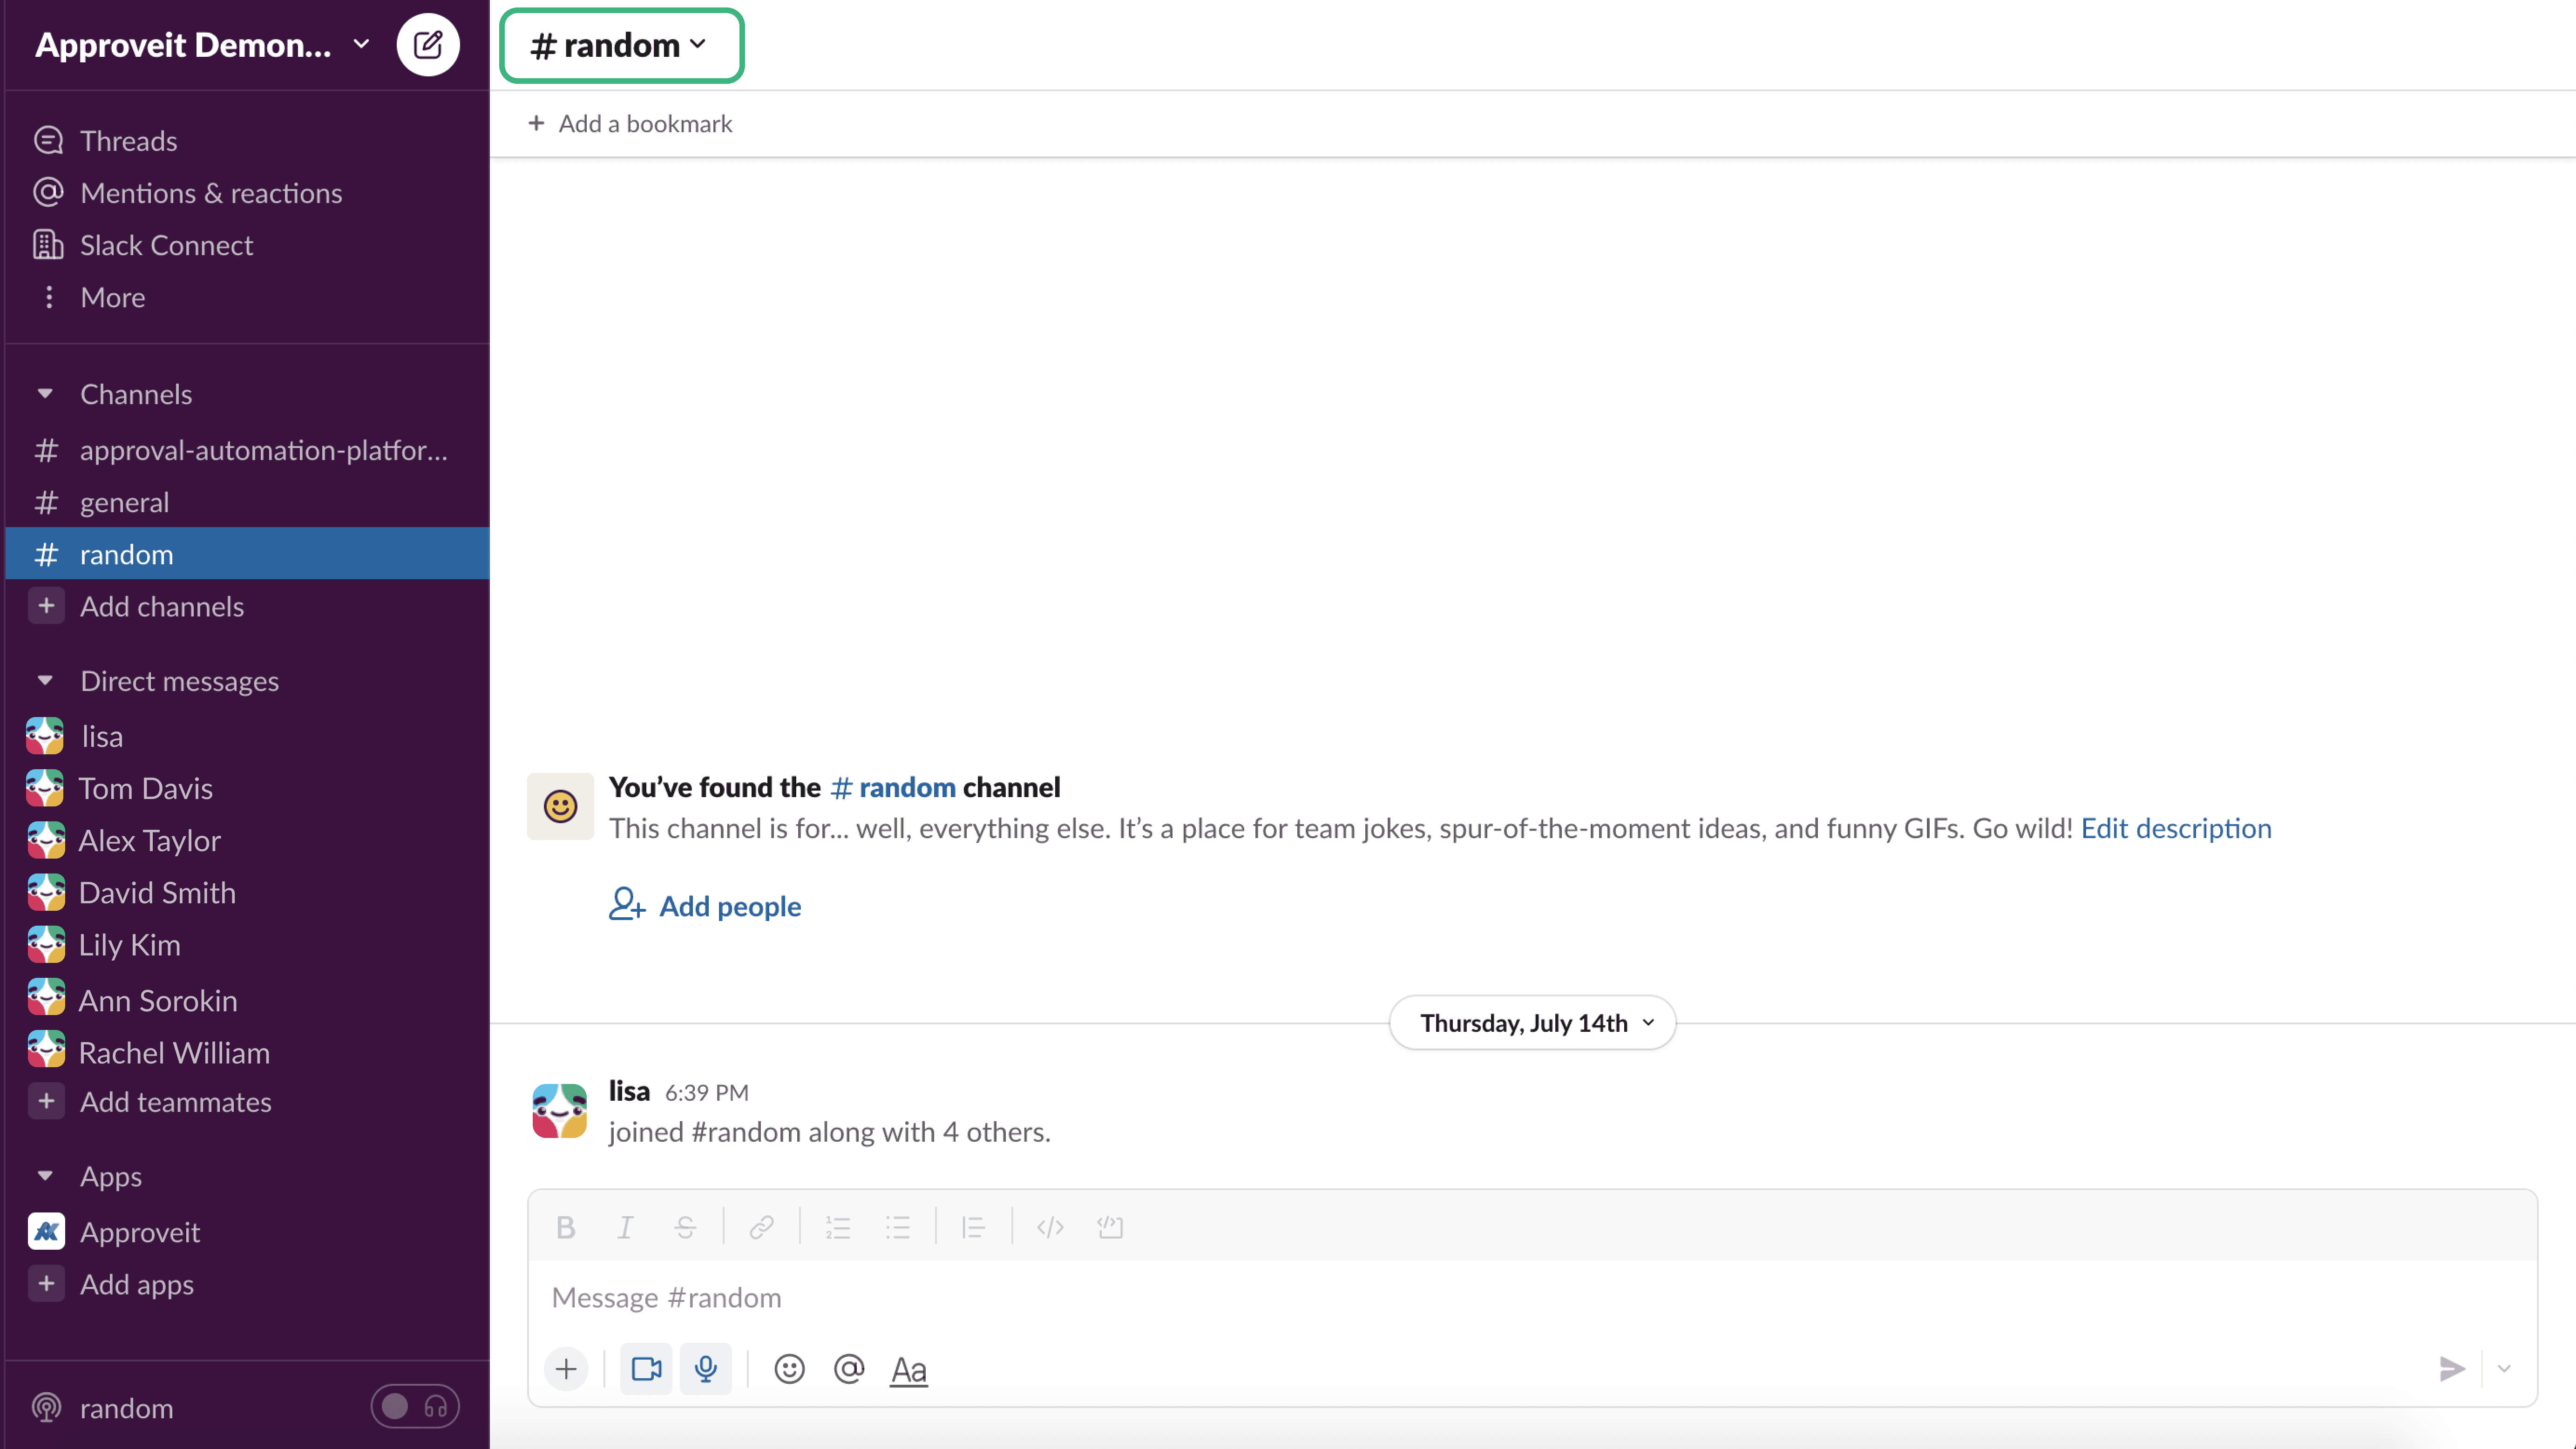Click the mention someone @ icon

[x=849, y=1368]
